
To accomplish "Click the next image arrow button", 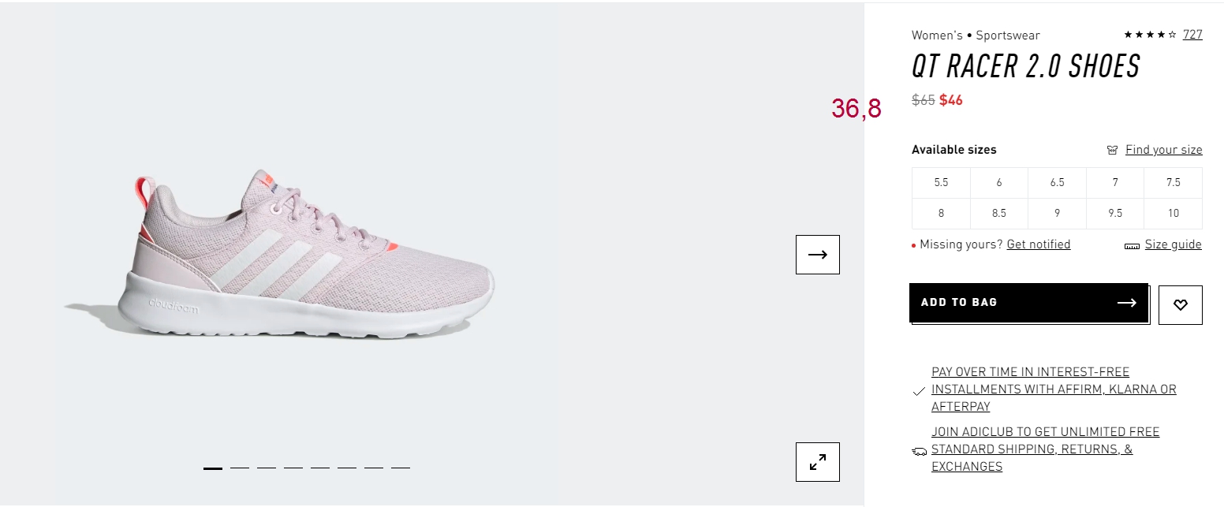I will 818,255.
